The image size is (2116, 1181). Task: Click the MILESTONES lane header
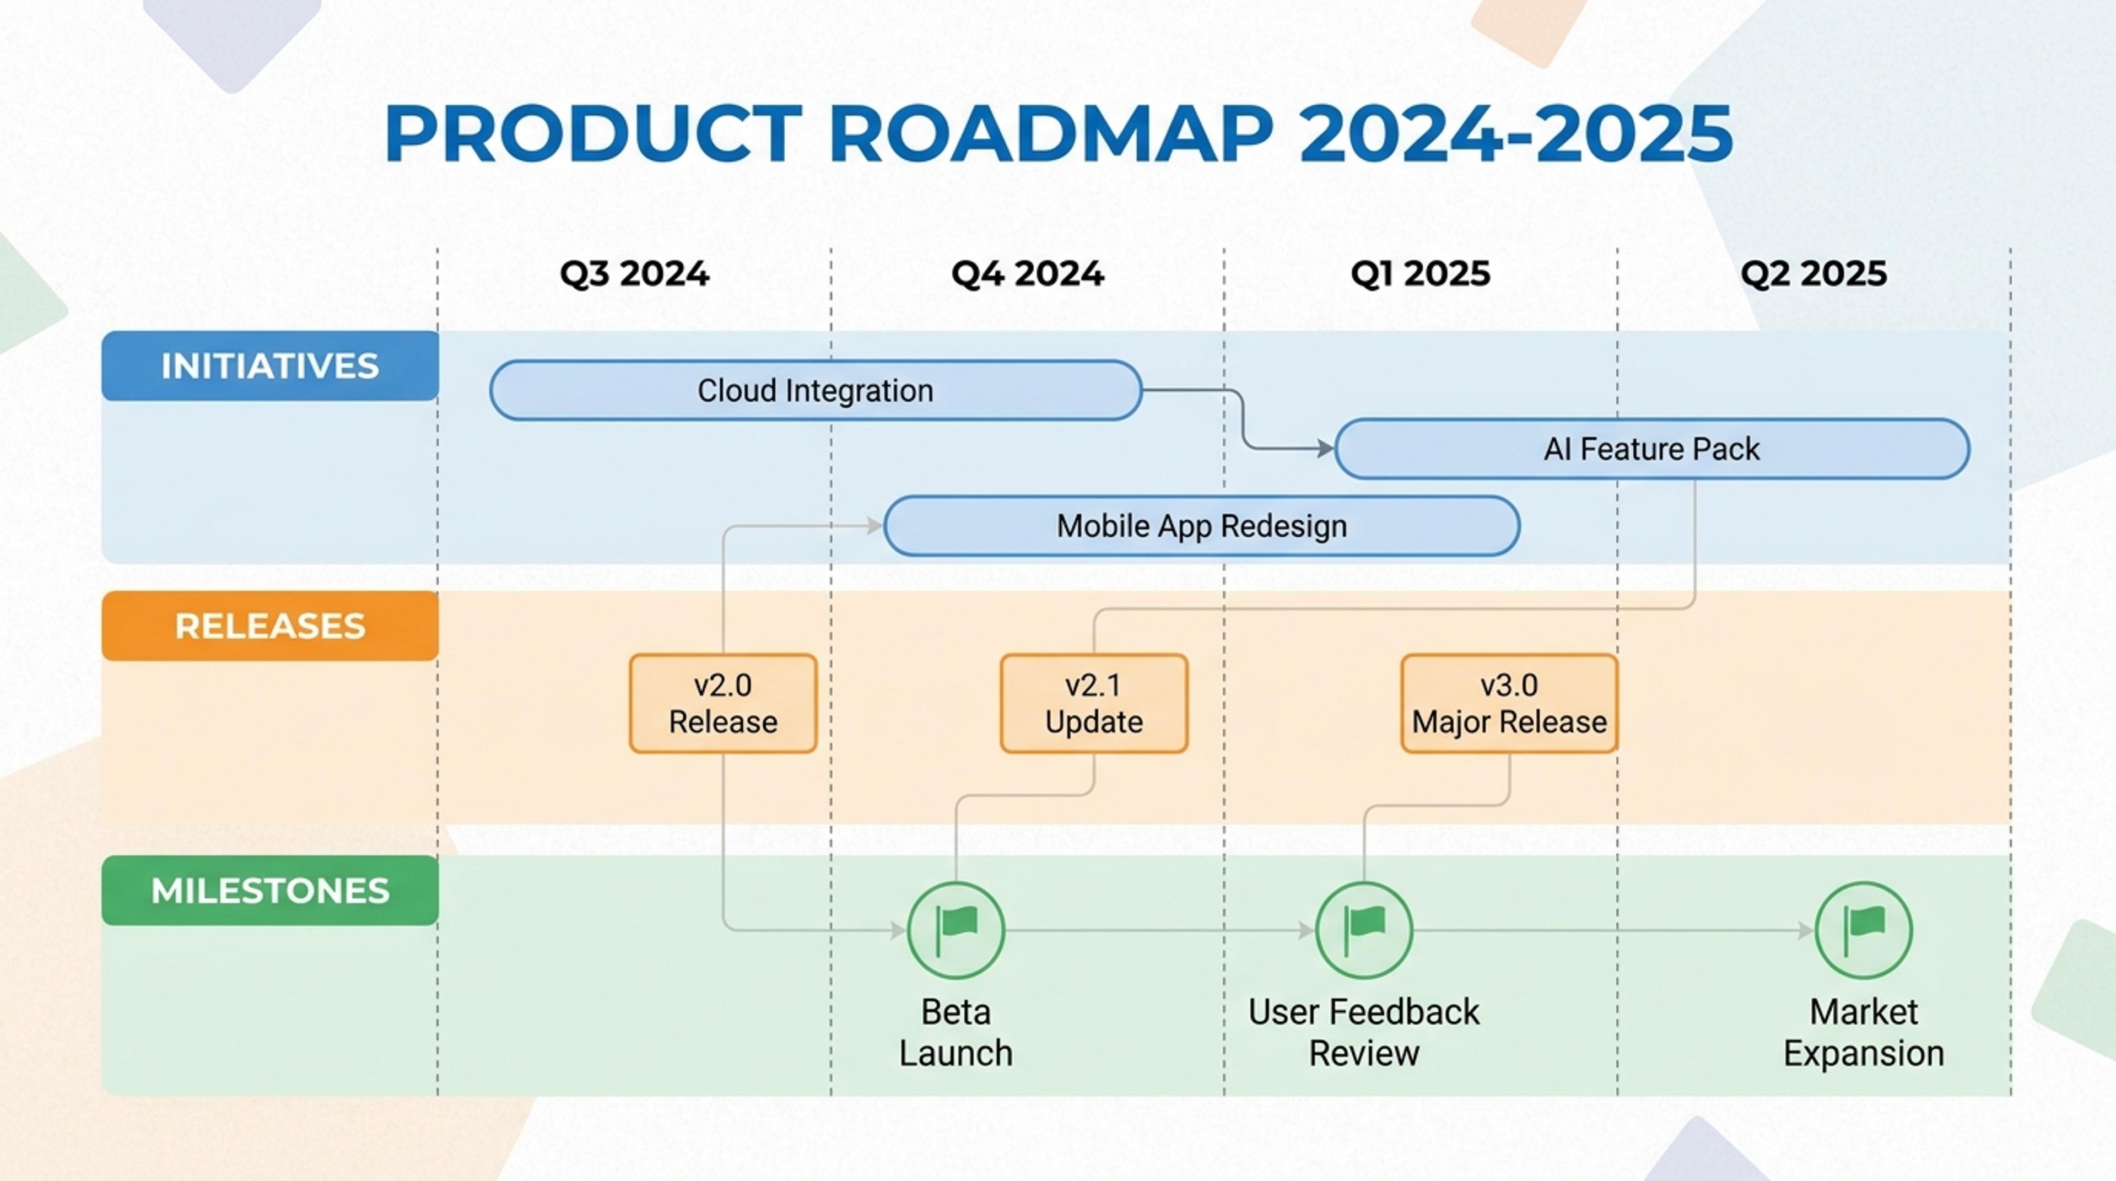click(270, 891)
